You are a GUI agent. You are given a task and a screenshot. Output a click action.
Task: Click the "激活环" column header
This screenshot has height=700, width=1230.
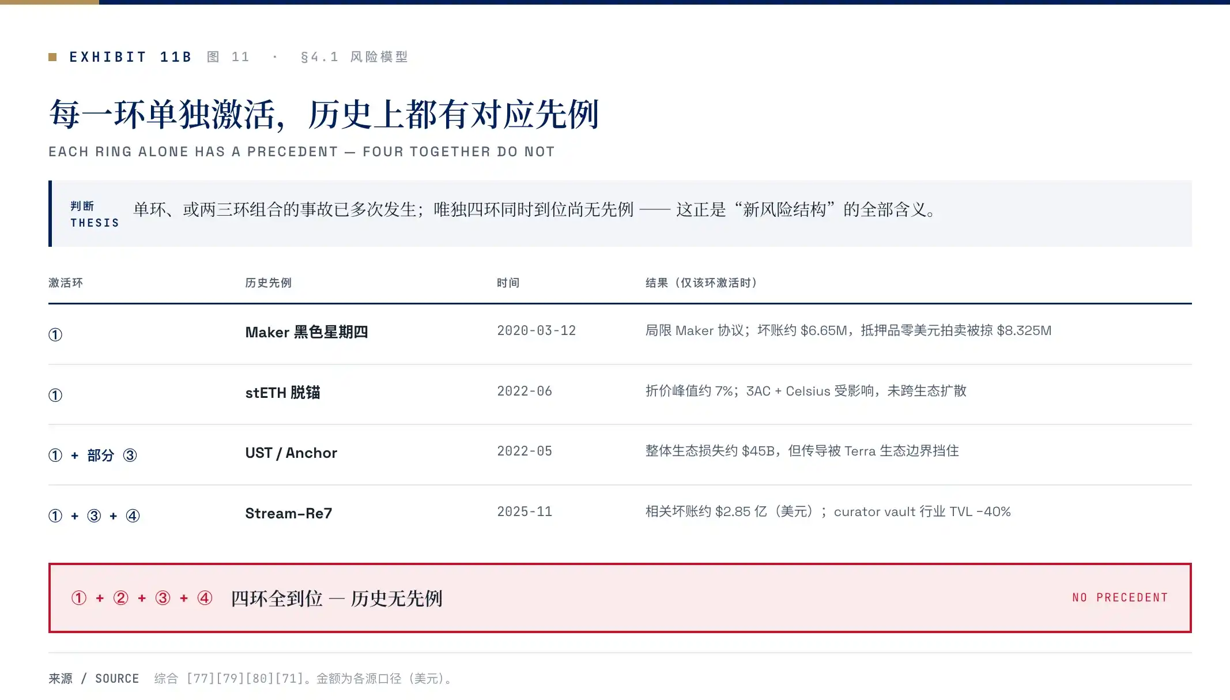[x=66, y=283]
